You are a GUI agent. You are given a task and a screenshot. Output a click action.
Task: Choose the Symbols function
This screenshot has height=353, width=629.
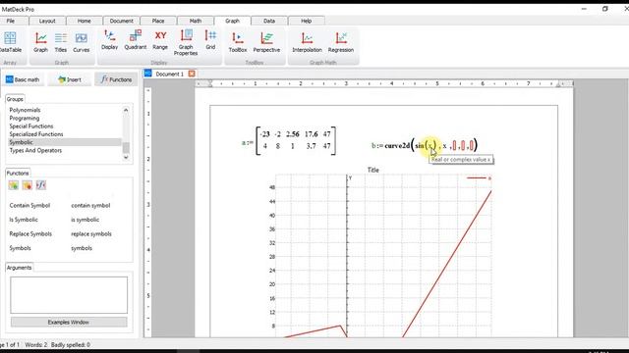(x=20, y=248)
